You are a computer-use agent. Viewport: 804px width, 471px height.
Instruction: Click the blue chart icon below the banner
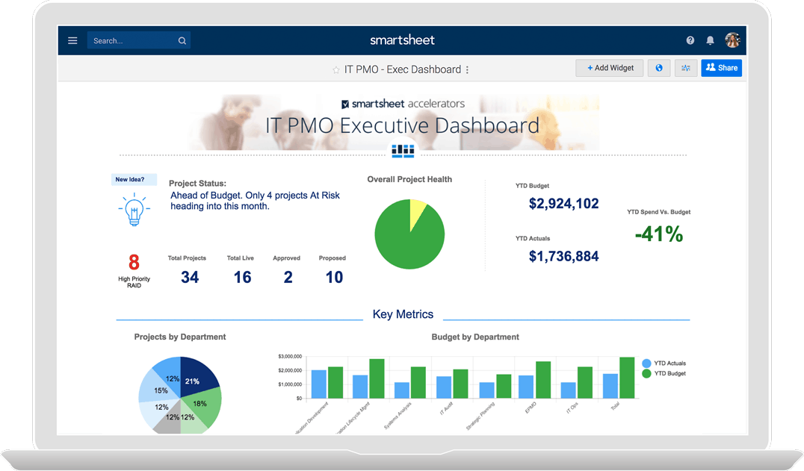(403, 151)
